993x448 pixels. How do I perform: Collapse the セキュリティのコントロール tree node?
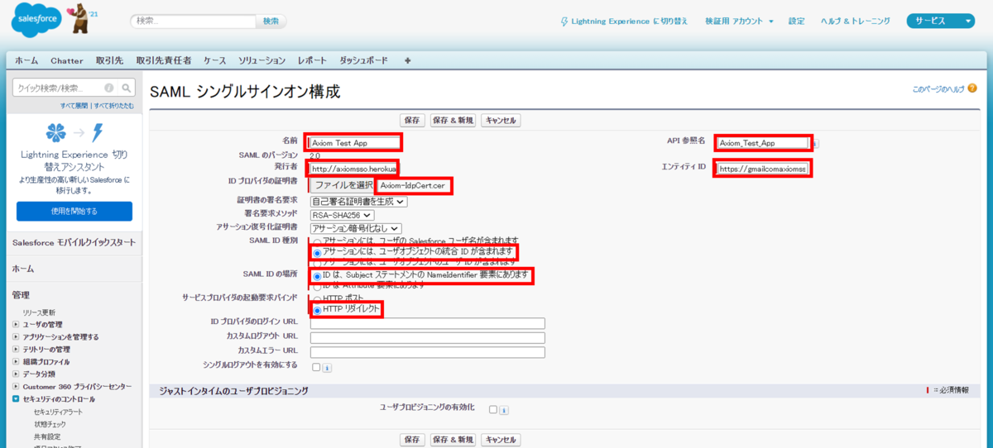16,399
